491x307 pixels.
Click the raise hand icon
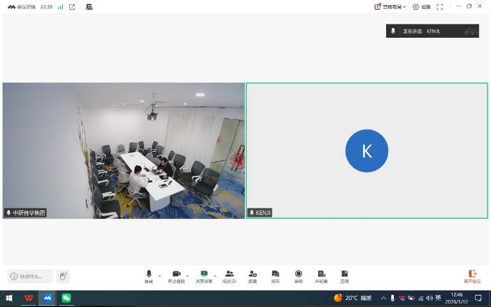(63, 276)
